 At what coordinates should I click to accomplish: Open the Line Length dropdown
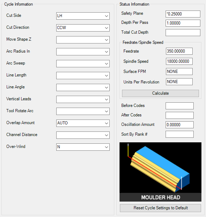click(83, 75)
